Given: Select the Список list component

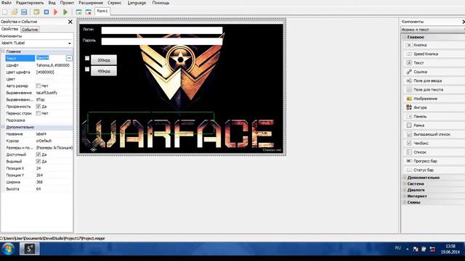Looking at the screenshot, I should pyautogui.click(x=434, y=152).
